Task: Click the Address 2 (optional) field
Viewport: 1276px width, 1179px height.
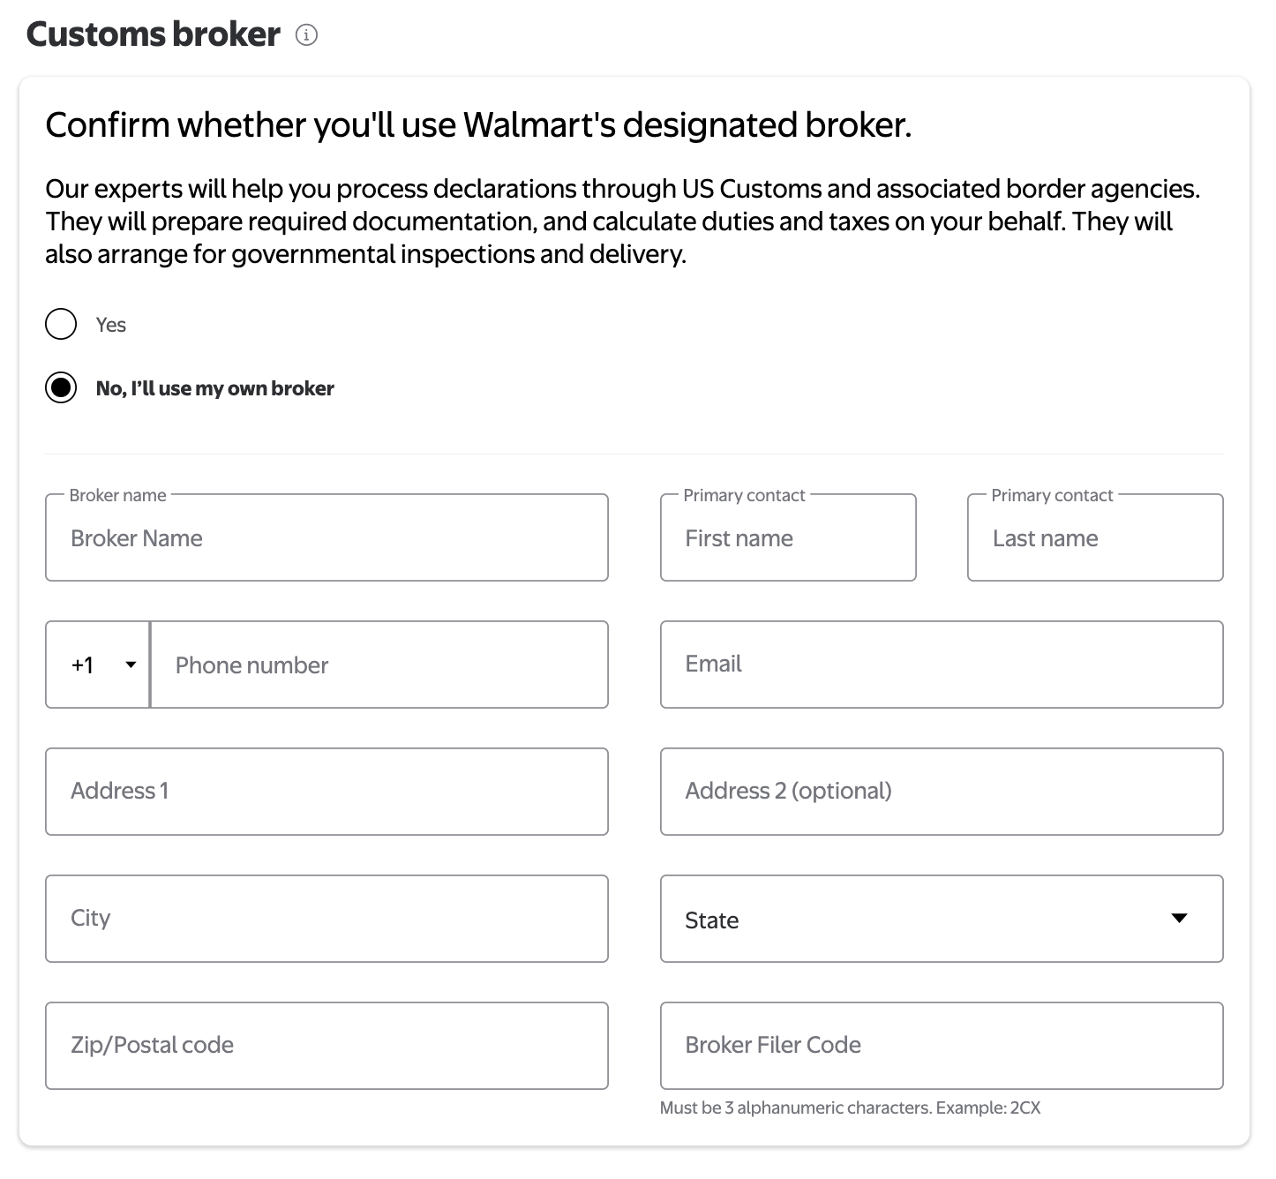Action: (941, 792)
